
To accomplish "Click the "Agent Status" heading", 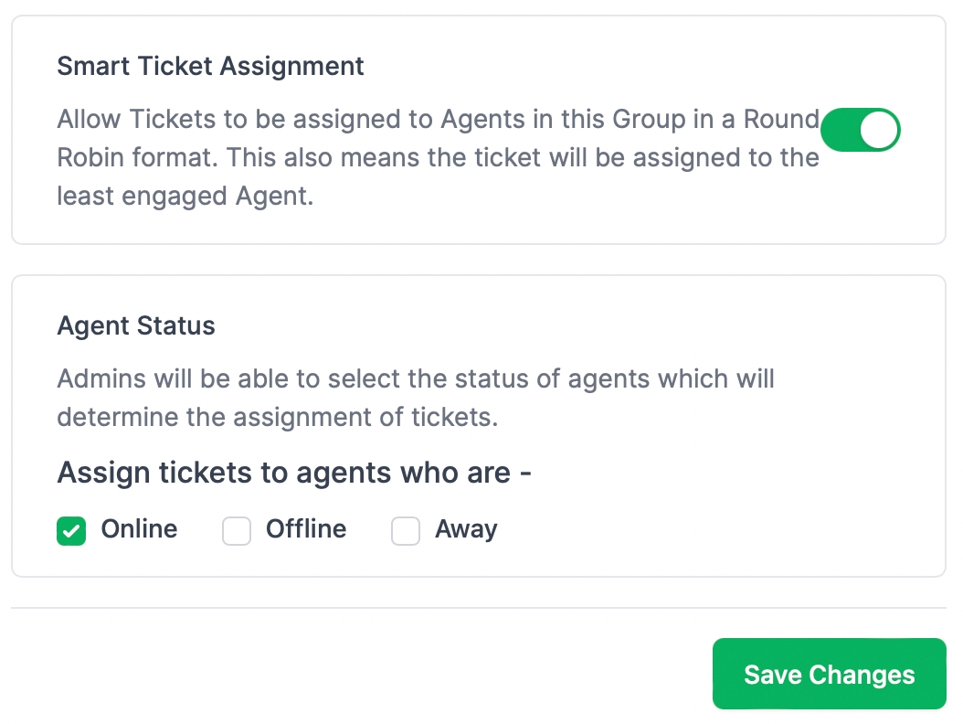I will coord(136,326).
